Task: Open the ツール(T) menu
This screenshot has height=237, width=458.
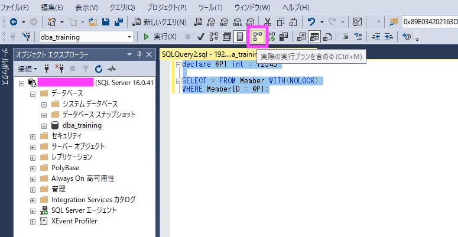Action: pos(210,7)
